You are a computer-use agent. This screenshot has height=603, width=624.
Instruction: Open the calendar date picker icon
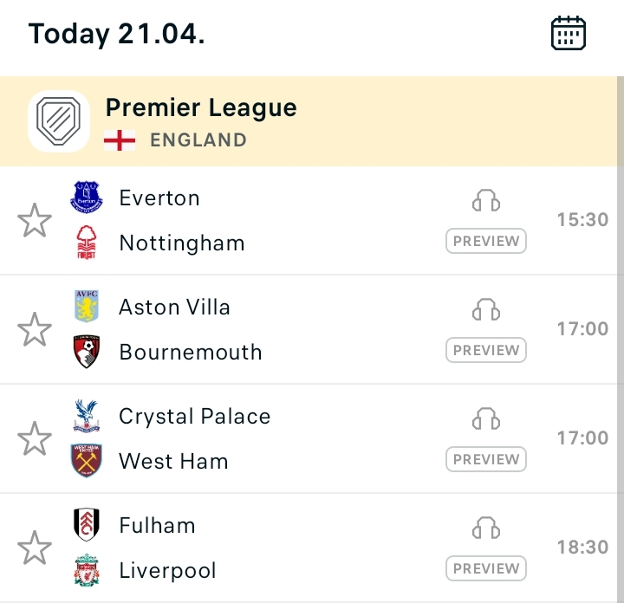click(568, 33)
